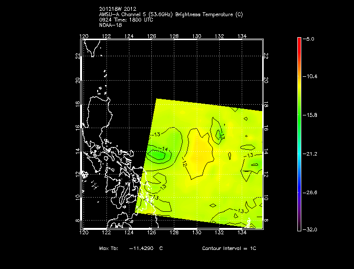Click the -32.0 minimum color bar label
The height and width of the screenshot is (269, 354).
tap(312, 229)
